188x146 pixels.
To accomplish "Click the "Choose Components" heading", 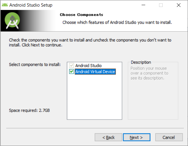I will 81,15.
